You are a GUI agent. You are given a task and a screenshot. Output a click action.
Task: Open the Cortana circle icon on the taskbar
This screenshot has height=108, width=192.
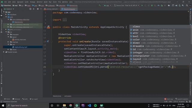52,105
